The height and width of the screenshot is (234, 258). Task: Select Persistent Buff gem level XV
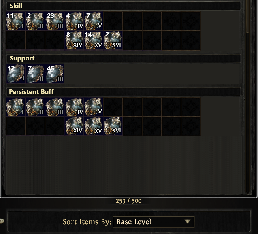(93, 126)
